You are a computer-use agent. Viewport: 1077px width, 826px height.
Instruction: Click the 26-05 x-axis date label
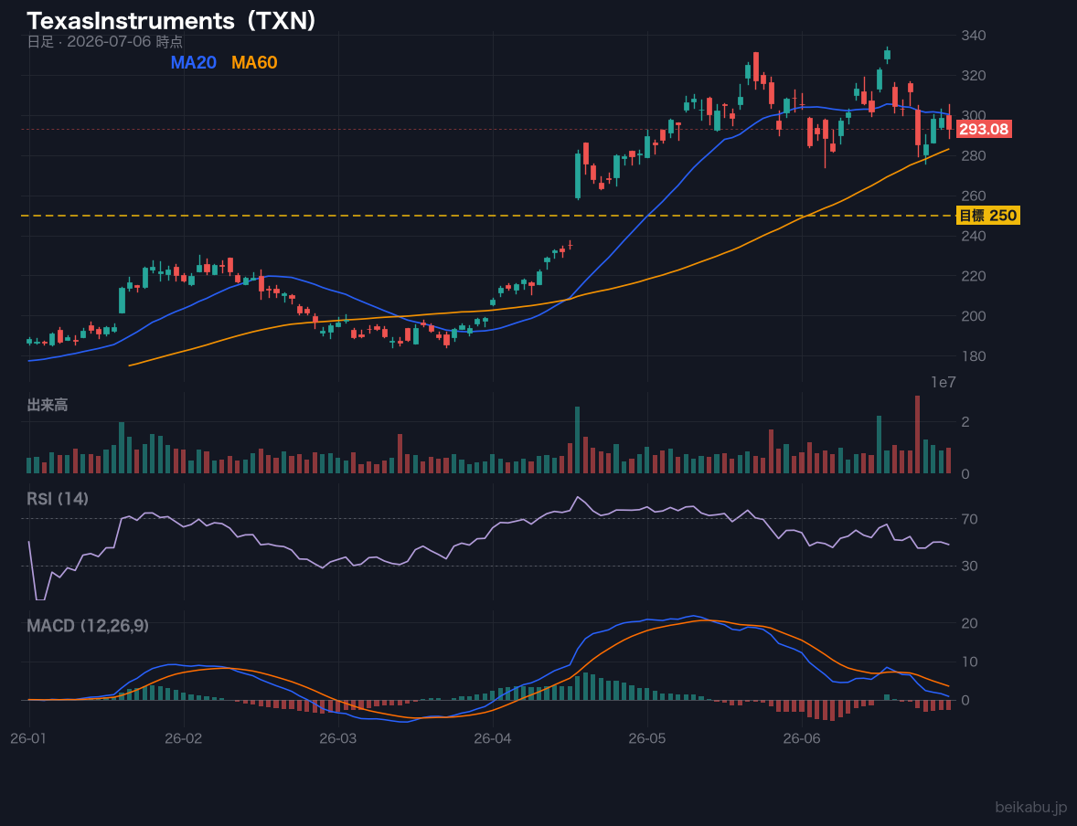[x=647, y=739]
